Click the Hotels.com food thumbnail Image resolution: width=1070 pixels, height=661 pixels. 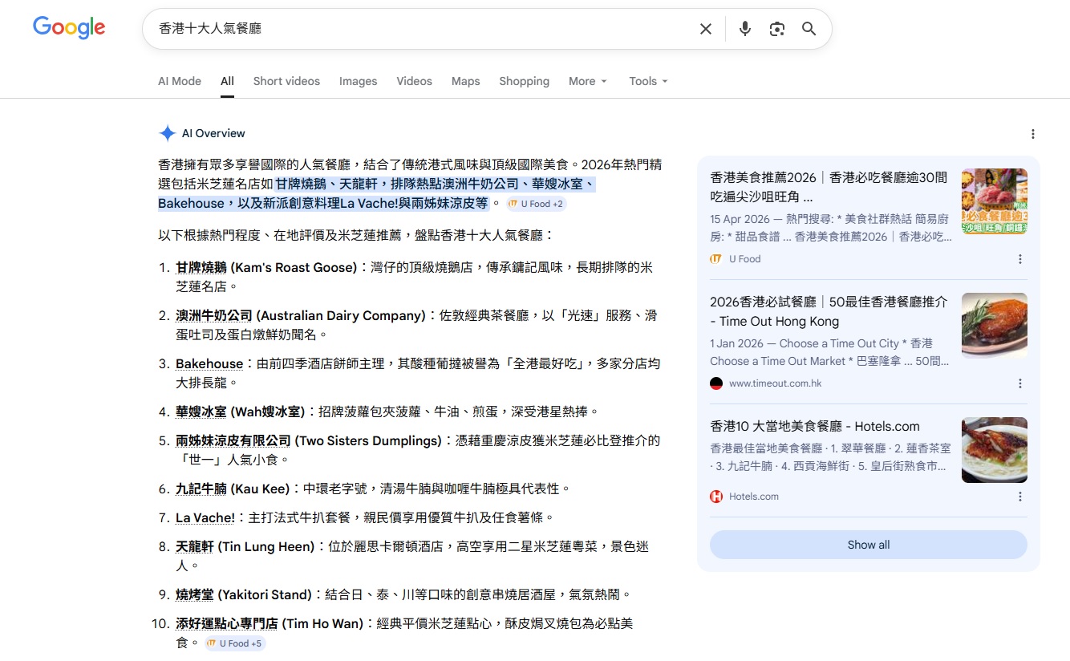coord(995,450)
